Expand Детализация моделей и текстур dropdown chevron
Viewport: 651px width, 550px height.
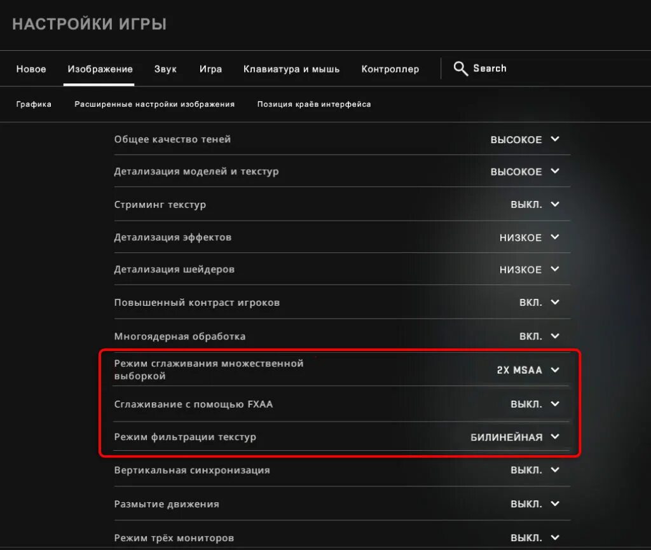(555, 171)
